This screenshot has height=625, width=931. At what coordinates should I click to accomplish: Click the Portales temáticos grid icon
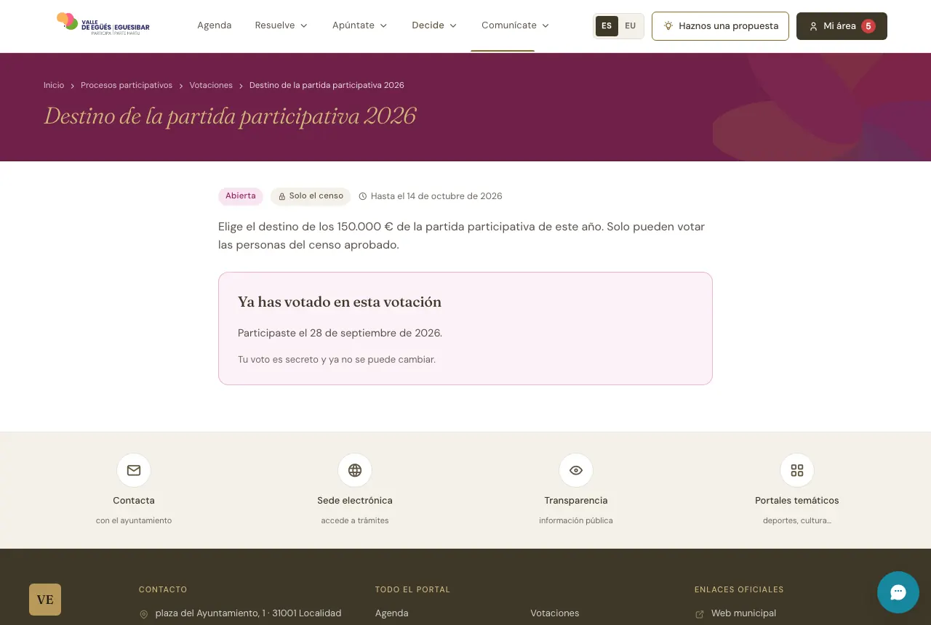click(x=797, y=470)
